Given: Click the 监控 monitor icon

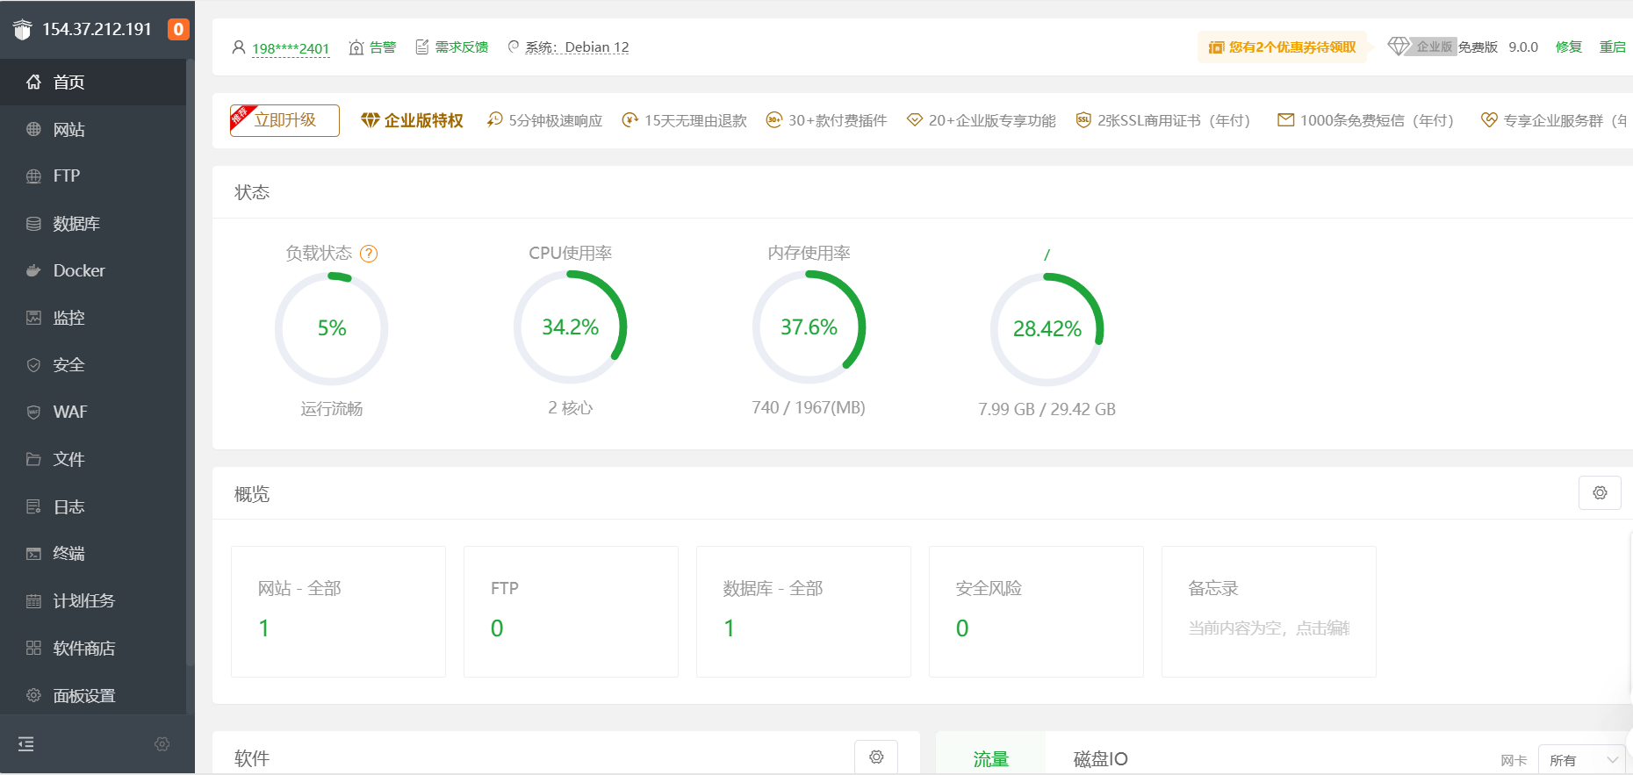Looking at the screenshot, I should (x=33, y=318).
